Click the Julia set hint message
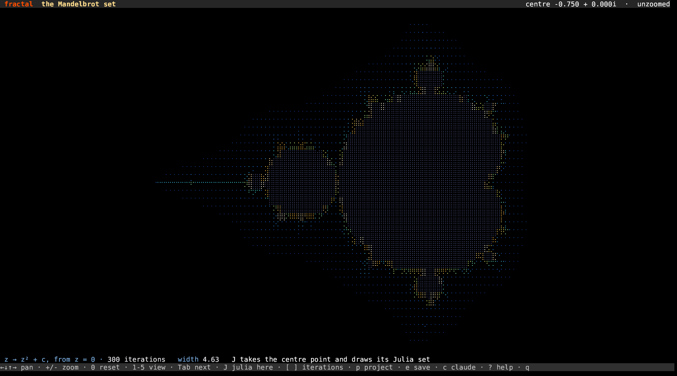 [x=331, y=359]
